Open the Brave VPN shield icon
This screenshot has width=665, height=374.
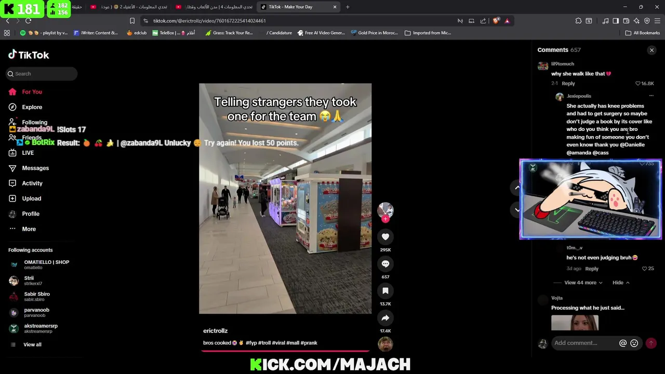(647, 21)
